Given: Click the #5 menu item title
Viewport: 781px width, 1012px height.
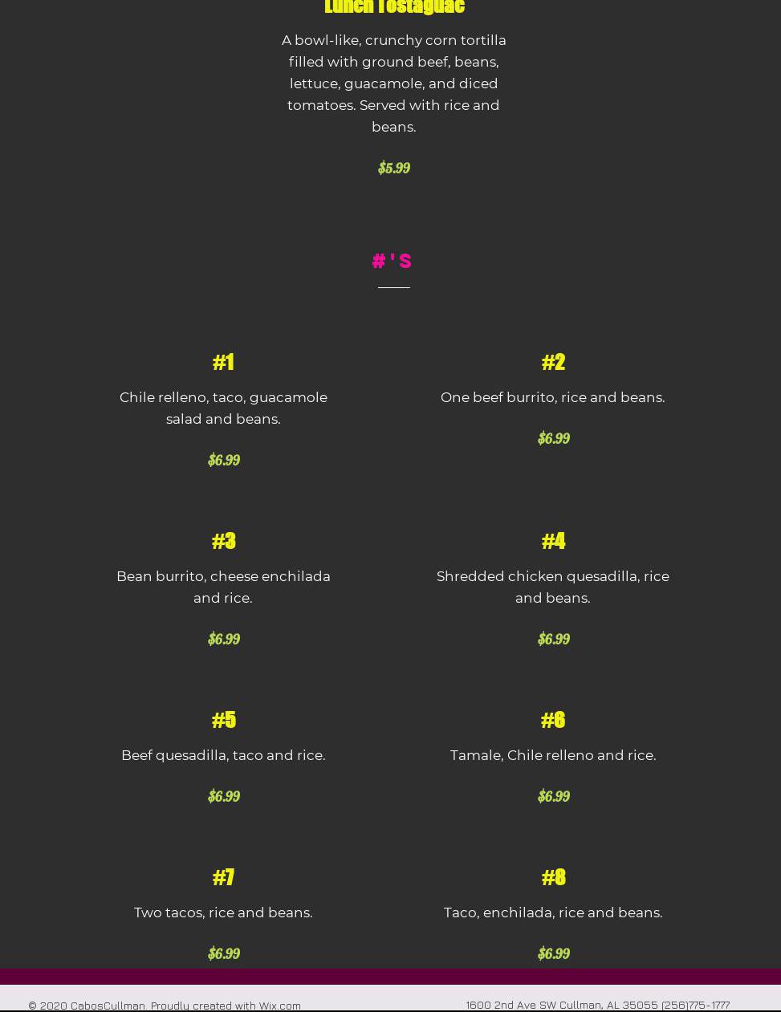Looking at the screenshot, I should tap(223, 720).
